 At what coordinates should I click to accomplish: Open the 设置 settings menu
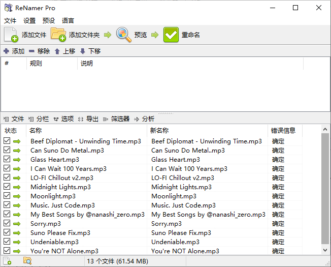click(29, 20)
